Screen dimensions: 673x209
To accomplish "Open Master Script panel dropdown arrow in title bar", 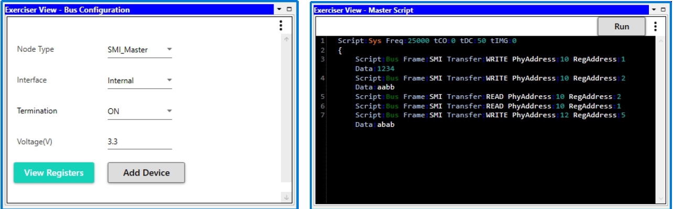I will pos(654,10).
